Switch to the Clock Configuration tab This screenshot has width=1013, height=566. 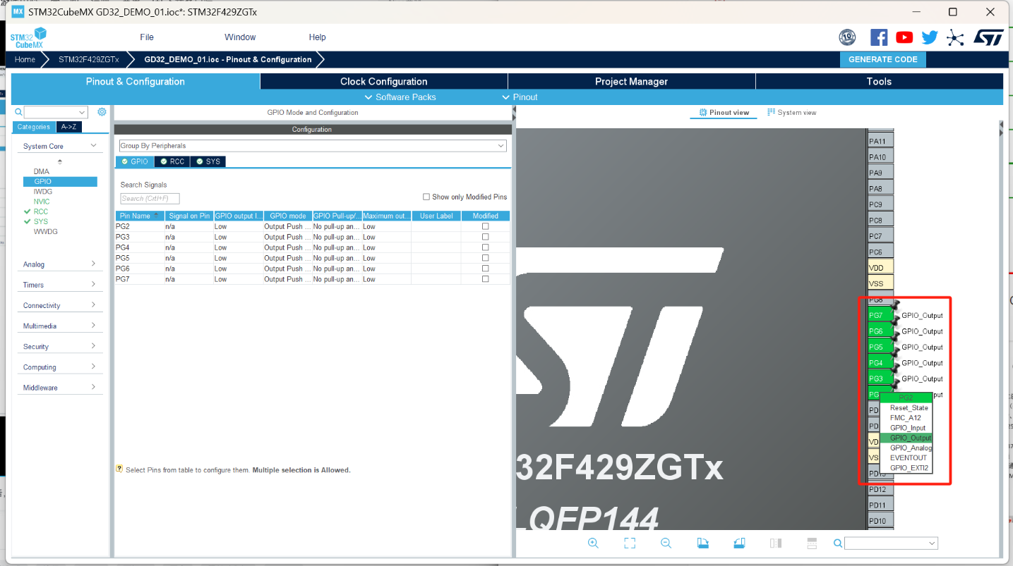(384, 82)
